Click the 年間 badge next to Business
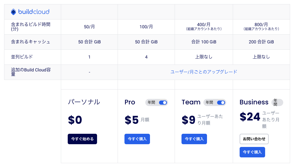The image size is (295, 167). coord(277,102)
